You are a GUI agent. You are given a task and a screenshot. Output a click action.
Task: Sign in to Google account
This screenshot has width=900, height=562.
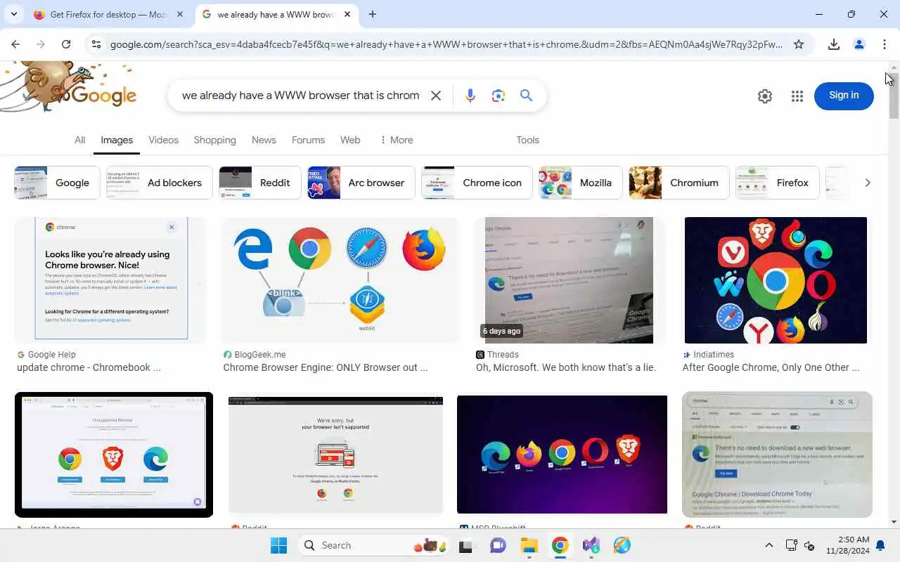point(844,96)
